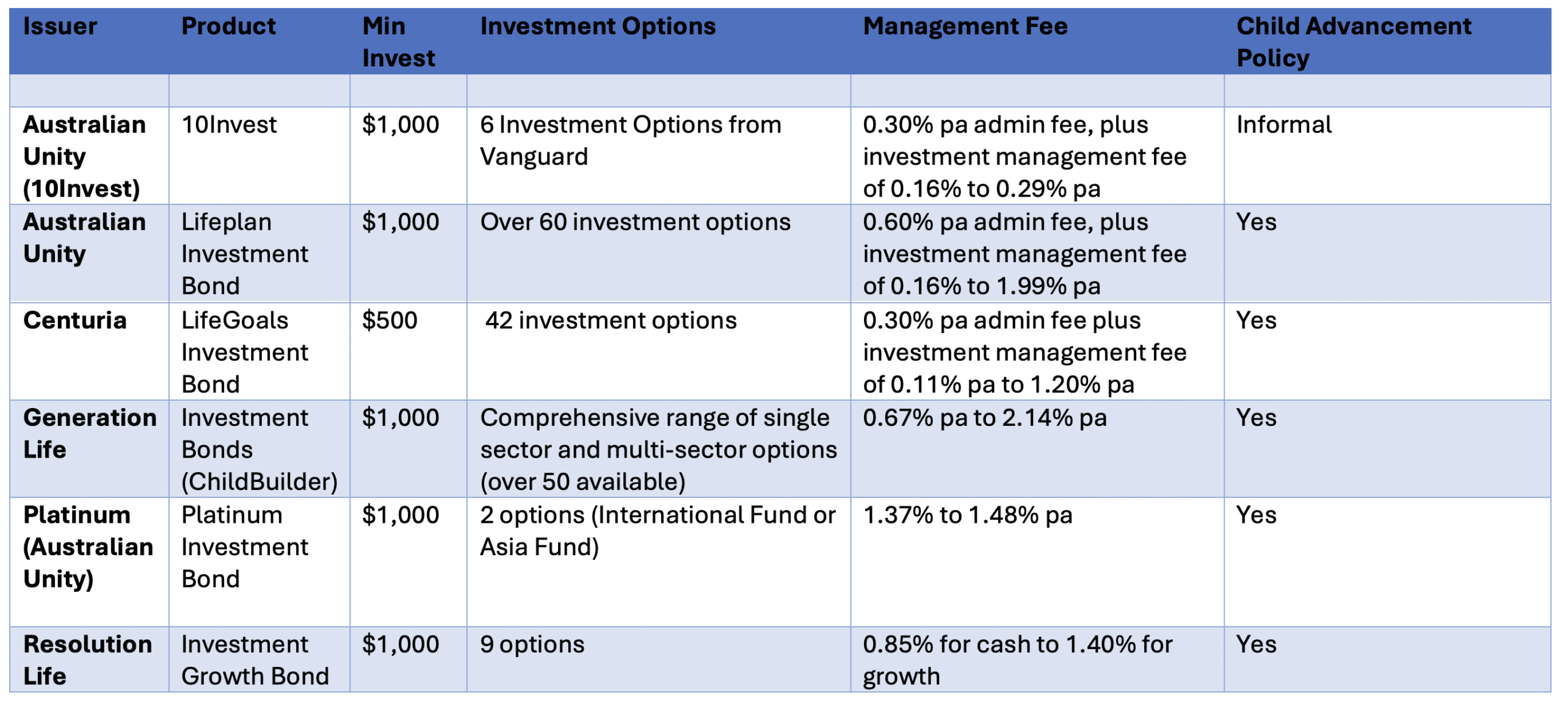The height and width of the screenshot is (704, 1563).
Task: Select the 42 investment options cell
Action: click(611, 321)
